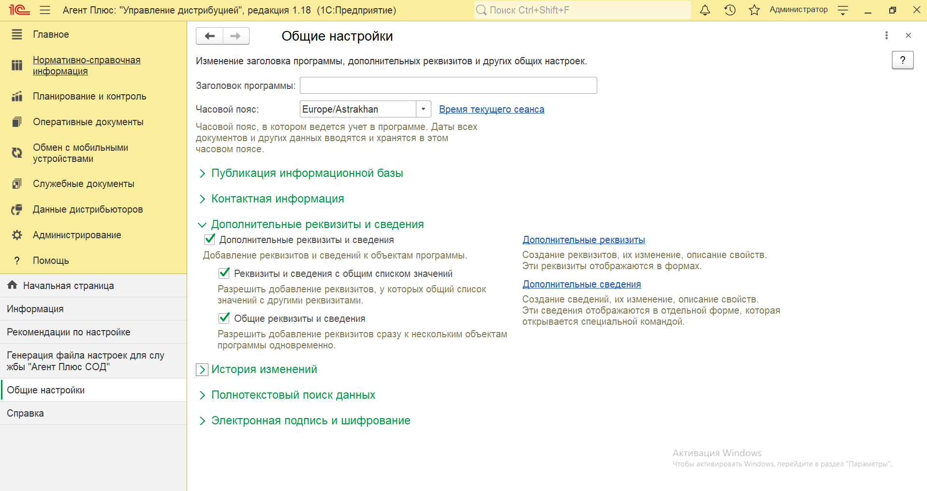Open help with the ? button

902,60
